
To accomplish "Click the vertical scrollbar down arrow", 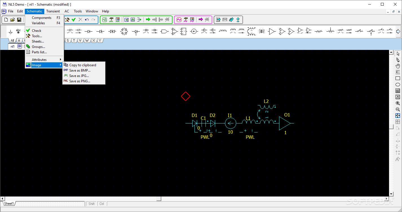I will (x=391, y=194).
